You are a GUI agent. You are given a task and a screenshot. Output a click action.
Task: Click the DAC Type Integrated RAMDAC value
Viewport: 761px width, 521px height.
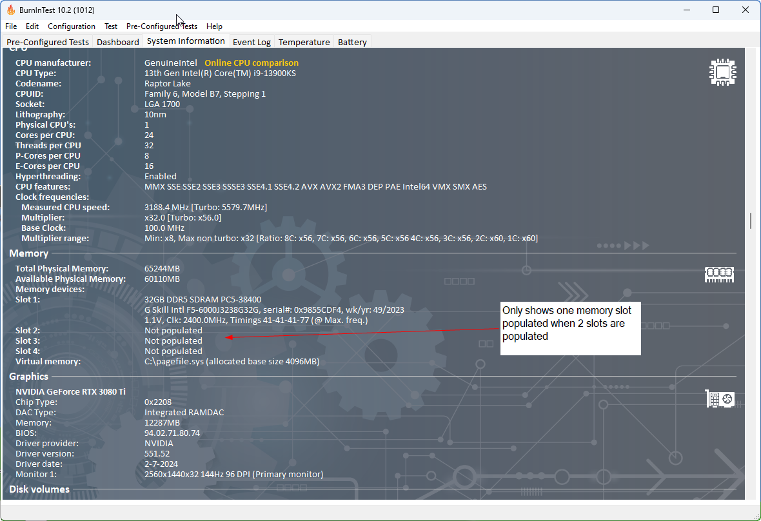click(184, 412)
